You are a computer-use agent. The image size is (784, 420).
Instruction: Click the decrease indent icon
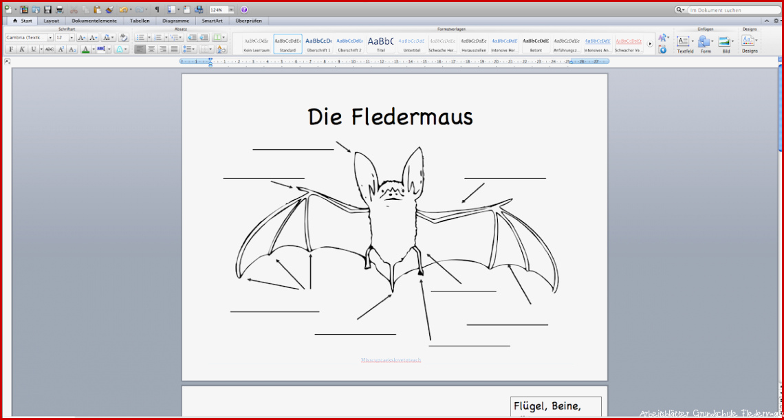pyautogui.click(x=192, y=38)
